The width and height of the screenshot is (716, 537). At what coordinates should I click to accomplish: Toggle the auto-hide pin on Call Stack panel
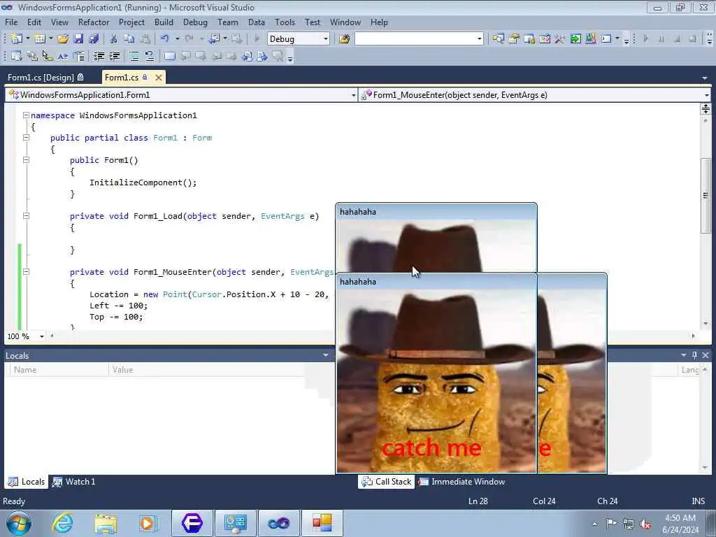[694, 355]
